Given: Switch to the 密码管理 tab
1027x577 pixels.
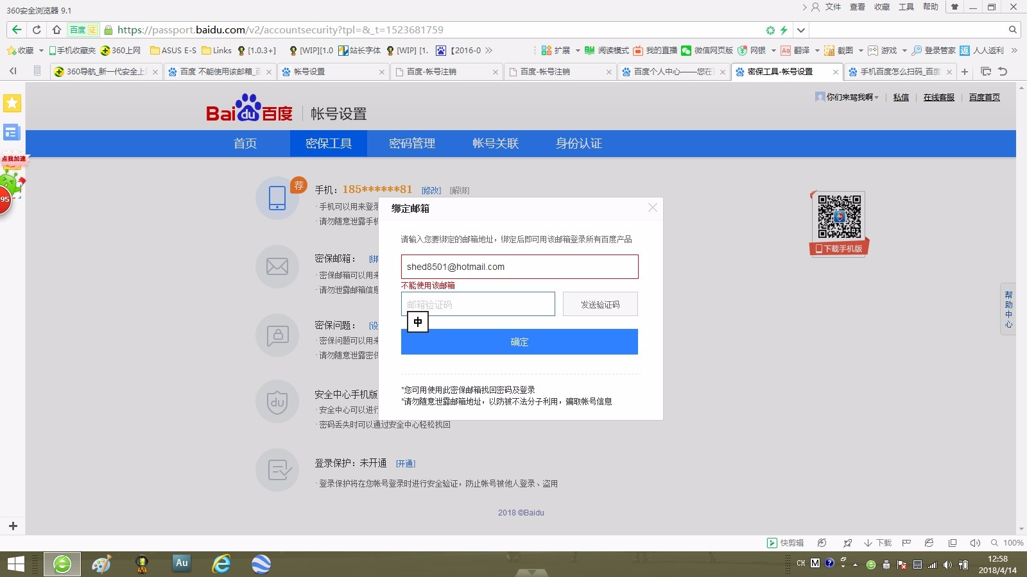Looking at the screenshot, I should click(x=411, y=143).
